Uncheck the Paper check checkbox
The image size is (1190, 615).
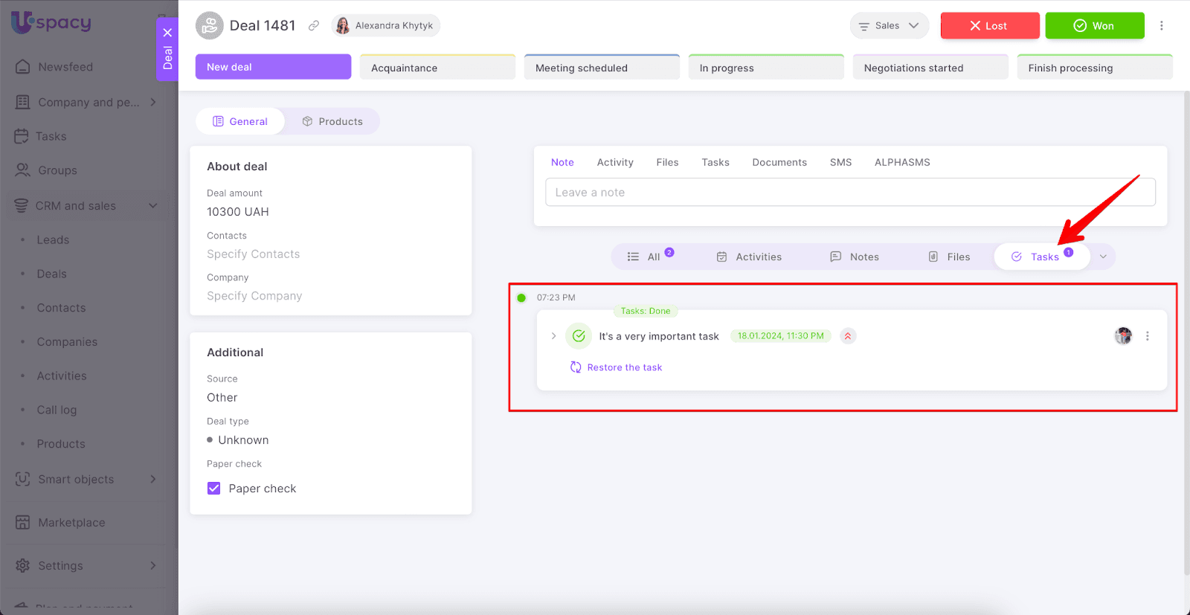click(214, 489)
